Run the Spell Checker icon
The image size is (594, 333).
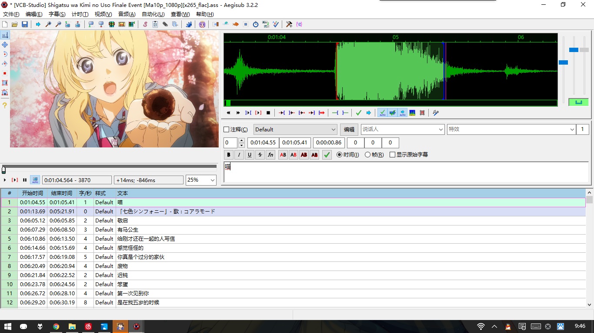[276, 24]
